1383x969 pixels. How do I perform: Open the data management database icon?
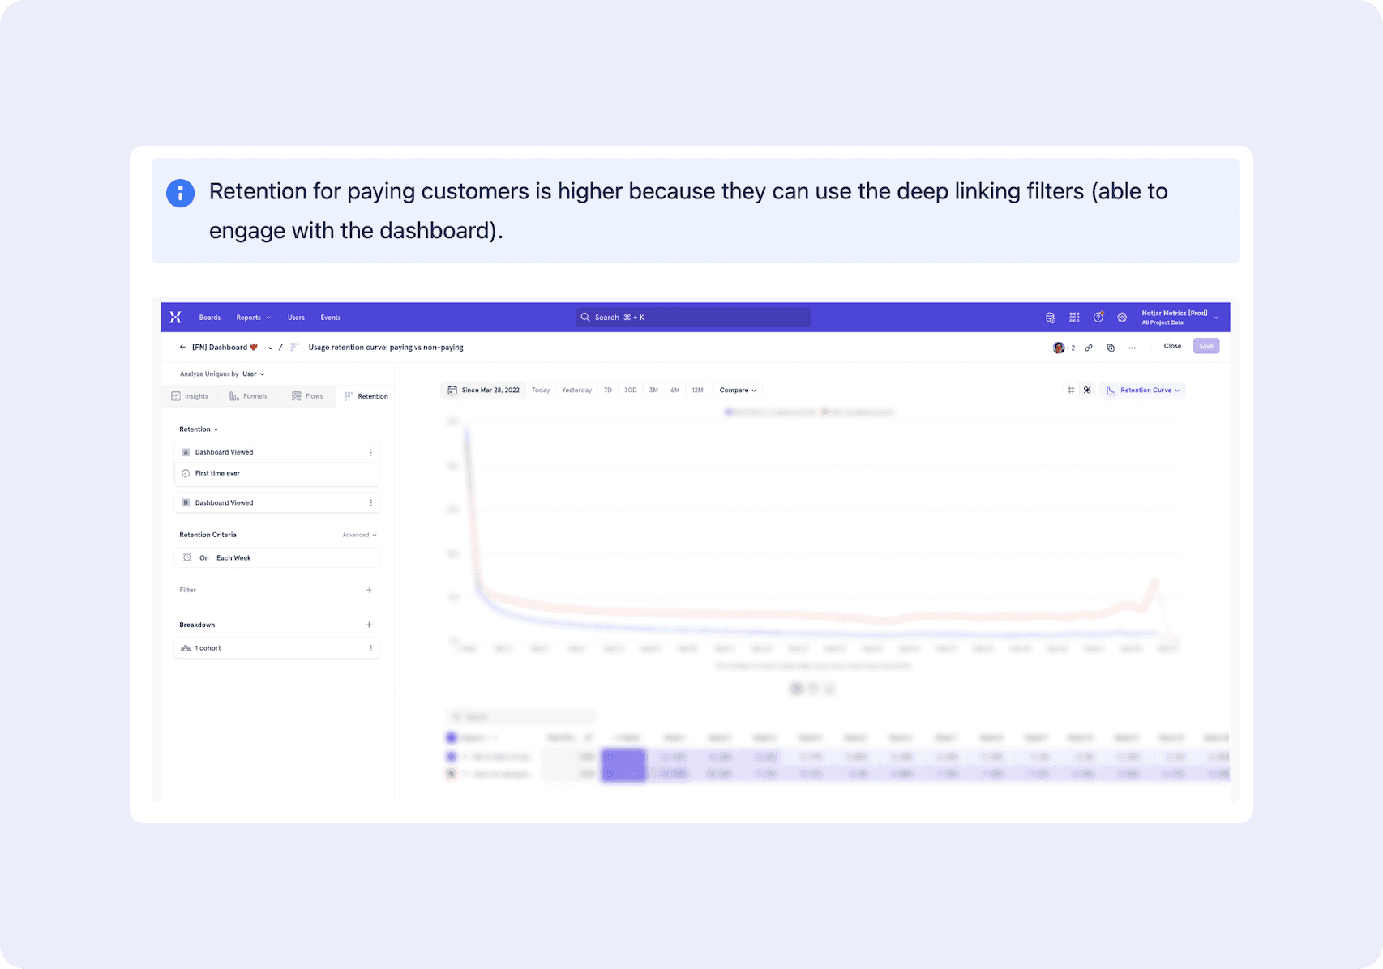(1051, 318)
